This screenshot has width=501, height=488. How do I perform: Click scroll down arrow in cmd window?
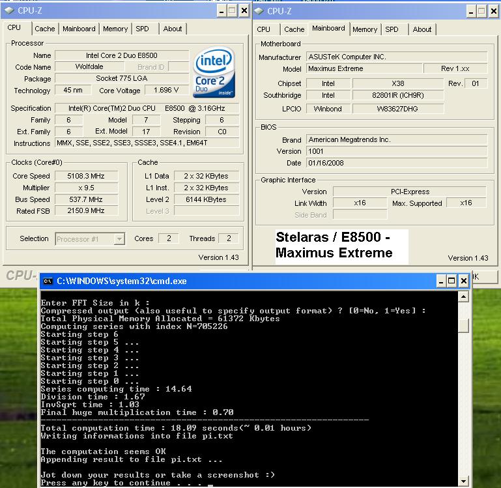(463, 481)
